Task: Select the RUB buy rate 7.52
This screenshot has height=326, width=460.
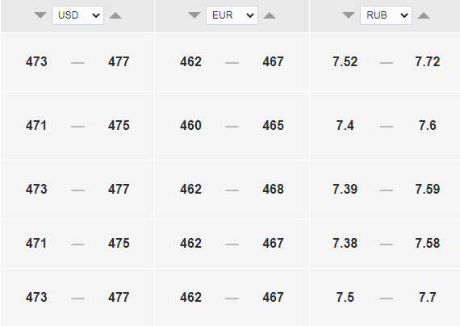Action: (x=345, y=62)
